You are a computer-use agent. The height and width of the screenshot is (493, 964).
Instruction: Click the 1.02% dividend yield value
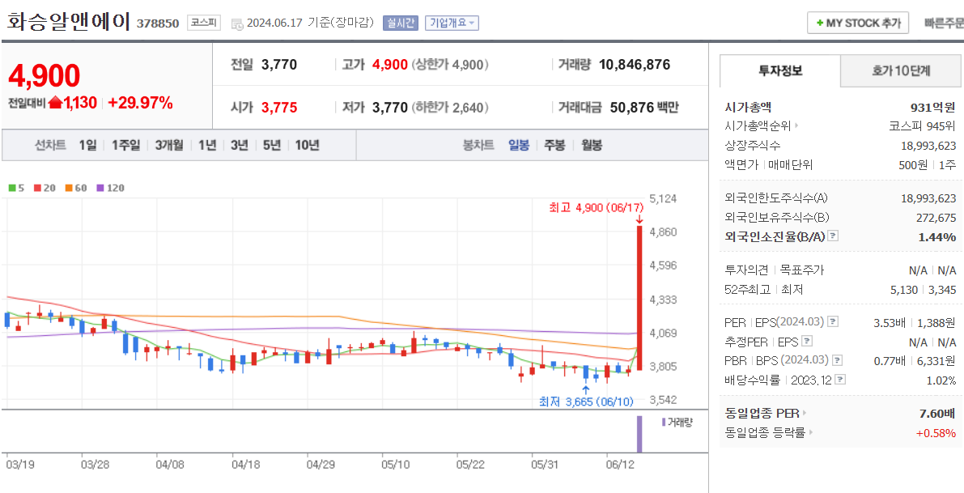click(941, 380)
